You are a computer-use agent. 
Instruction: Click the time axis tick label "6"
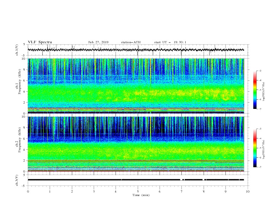pyautogui.click(x=160, y=191)
